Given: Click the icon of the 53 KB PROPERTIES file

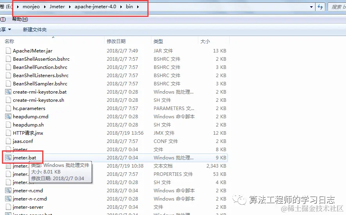Looking at the screenshot, I should [8, 174].
